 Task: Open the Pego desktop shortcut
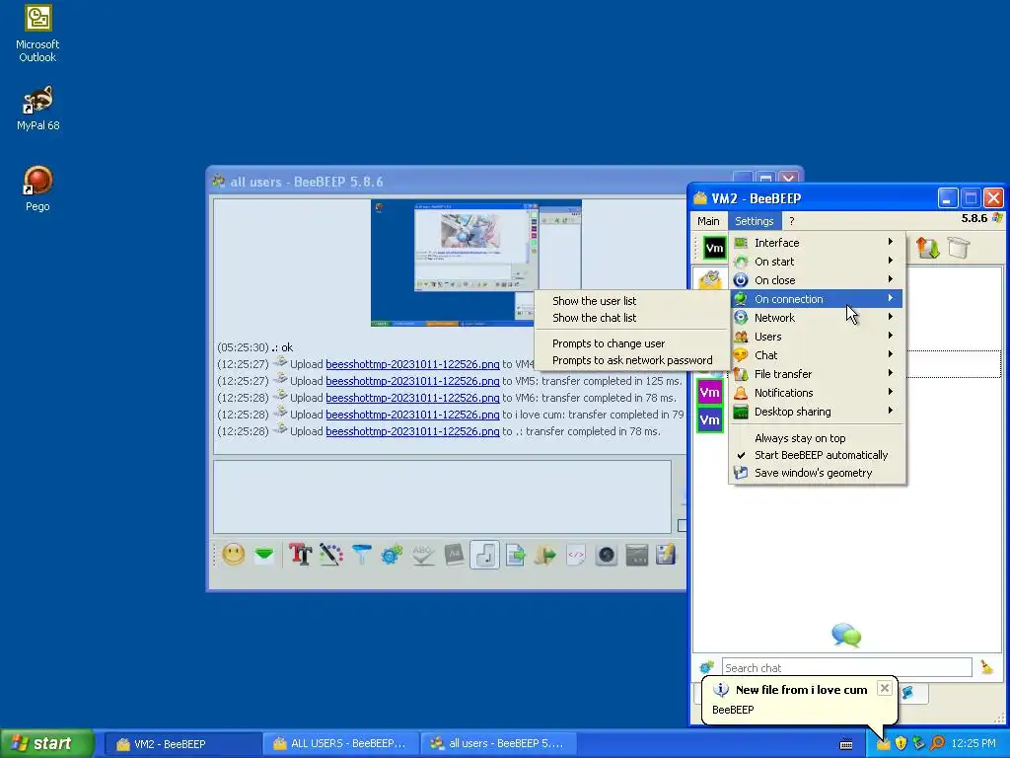(37, 189)
